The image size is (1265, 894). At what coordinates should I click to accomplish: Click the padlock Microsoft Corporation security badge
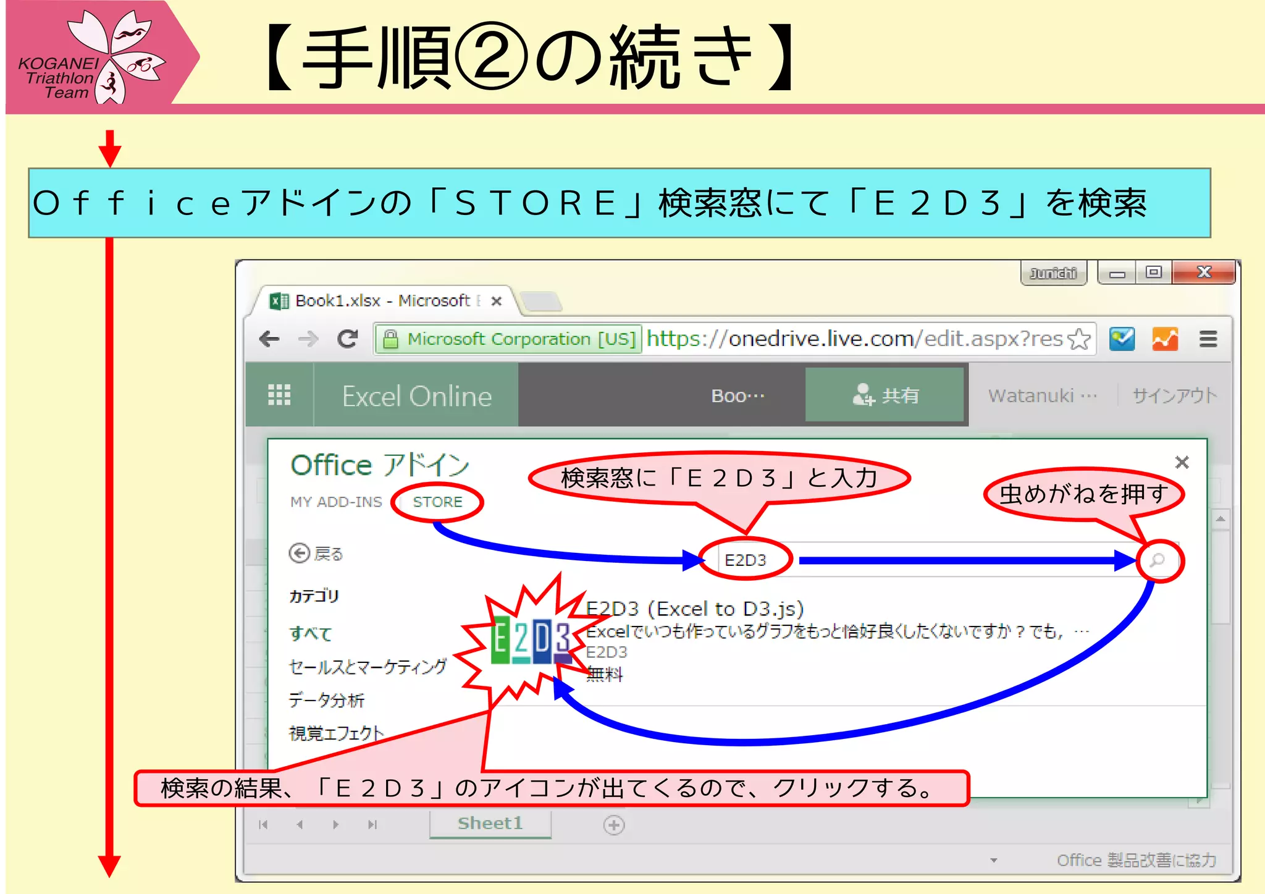point(509,339)
